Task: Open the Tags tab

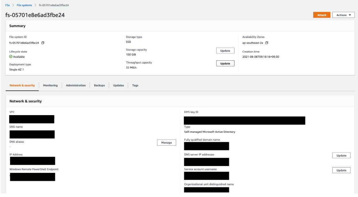Action: 135,85
